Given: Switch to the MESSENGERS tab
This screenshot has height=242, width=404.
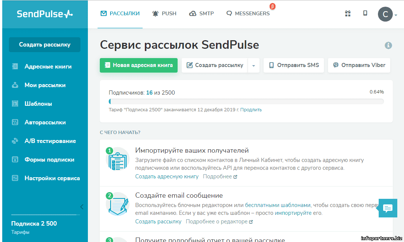Looking at the screenshot, I should [248, 13].
